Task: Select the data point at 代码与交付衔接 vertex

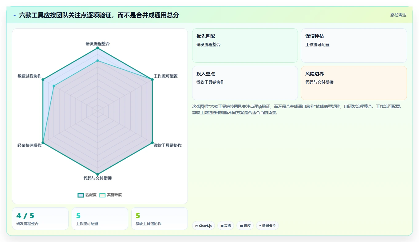Action: pyautogui.click(x=97, y=174)
